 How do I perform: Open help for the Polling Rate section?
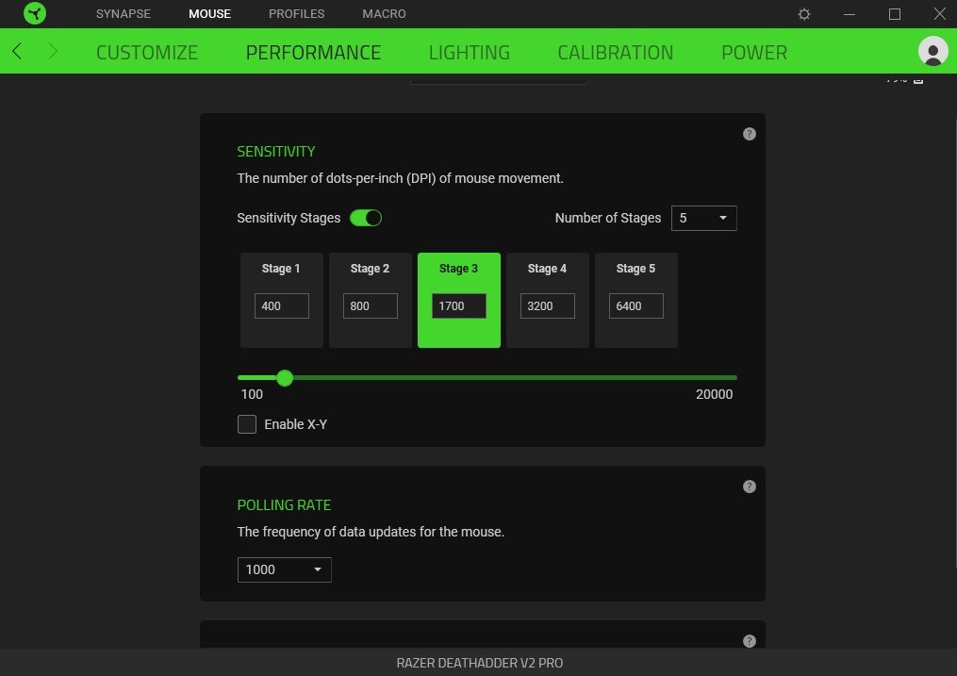click(x=749, y=486)
